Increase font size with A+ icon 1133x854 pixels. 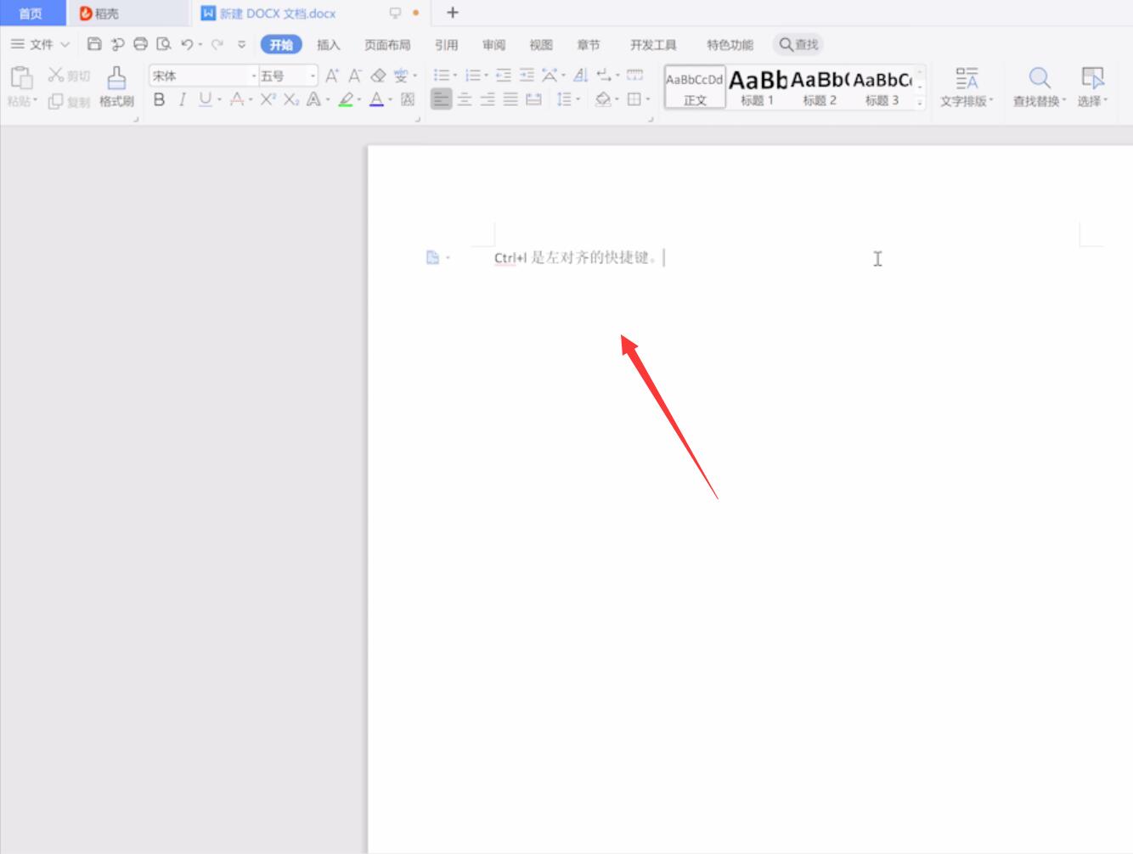click(332, 76)
